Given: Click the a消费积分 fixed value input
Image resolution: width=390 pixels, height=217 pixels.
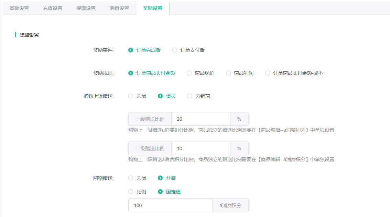Looking at the screenshot, I should 170,205.
